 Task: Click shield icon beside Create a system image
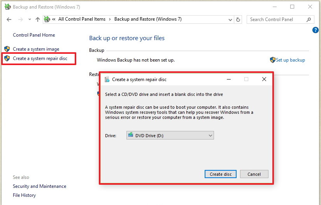[x=7, y=49]
